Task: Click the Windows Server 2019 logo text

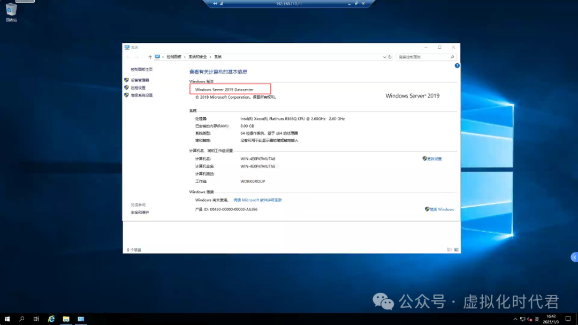Action: click(413, 96)
